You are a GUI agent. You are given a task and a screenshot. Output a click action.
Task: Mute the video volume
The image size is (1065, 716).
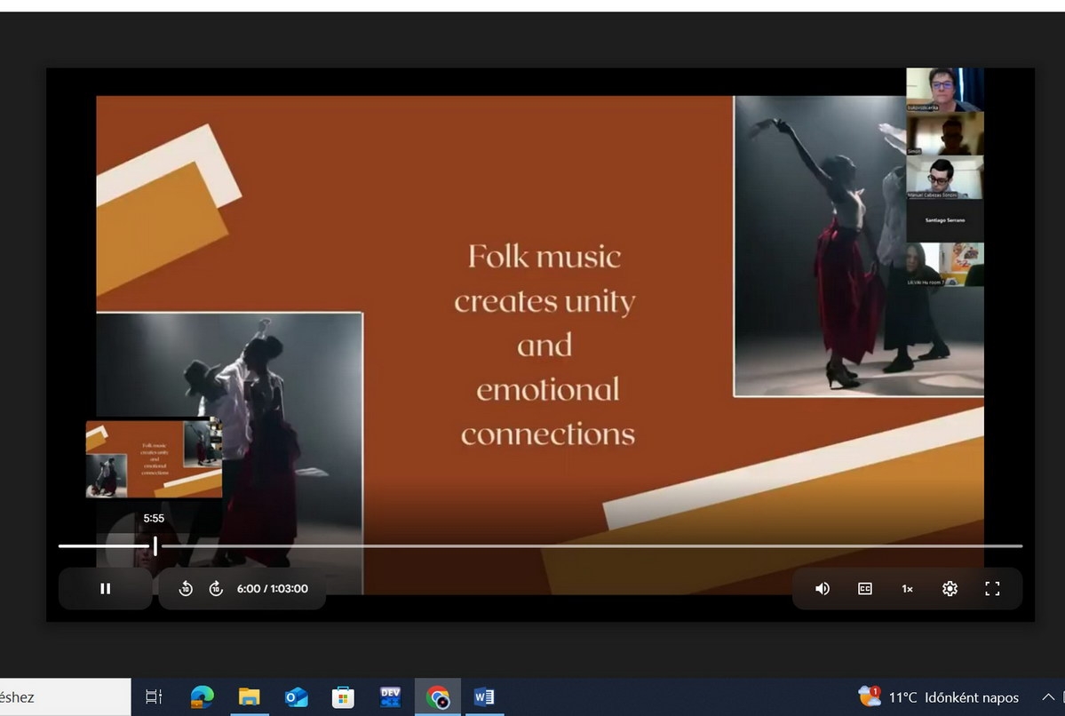coord(823,588)
